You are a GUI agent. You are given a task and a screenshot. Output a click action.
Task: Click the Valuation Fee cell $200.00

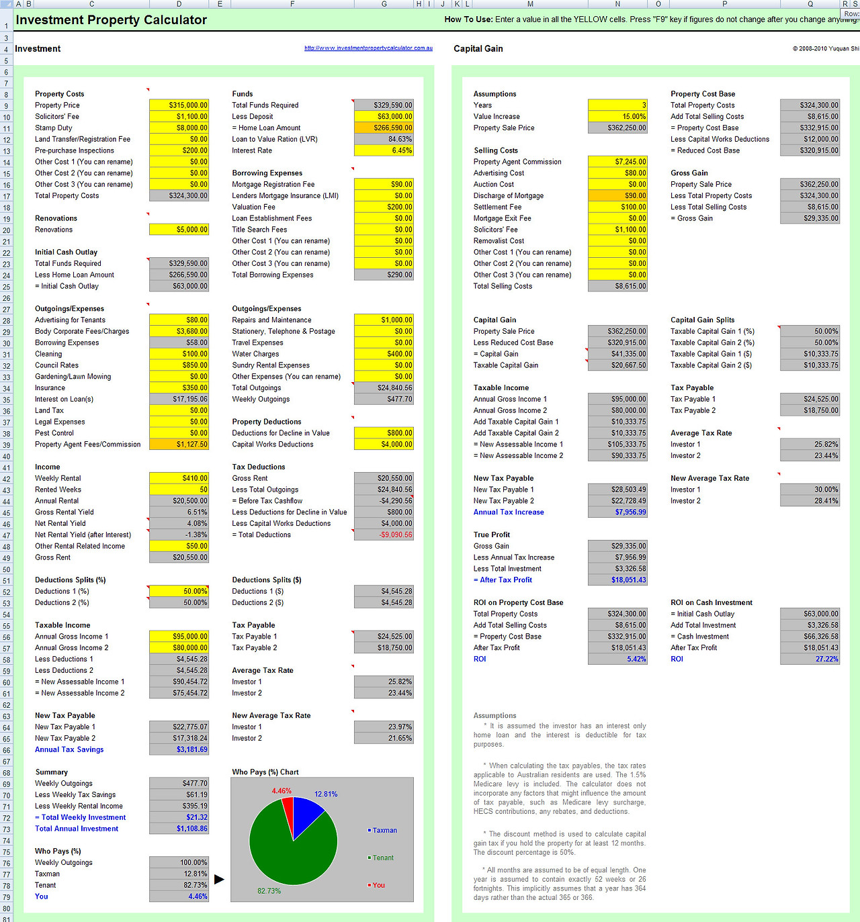[384, 207]
